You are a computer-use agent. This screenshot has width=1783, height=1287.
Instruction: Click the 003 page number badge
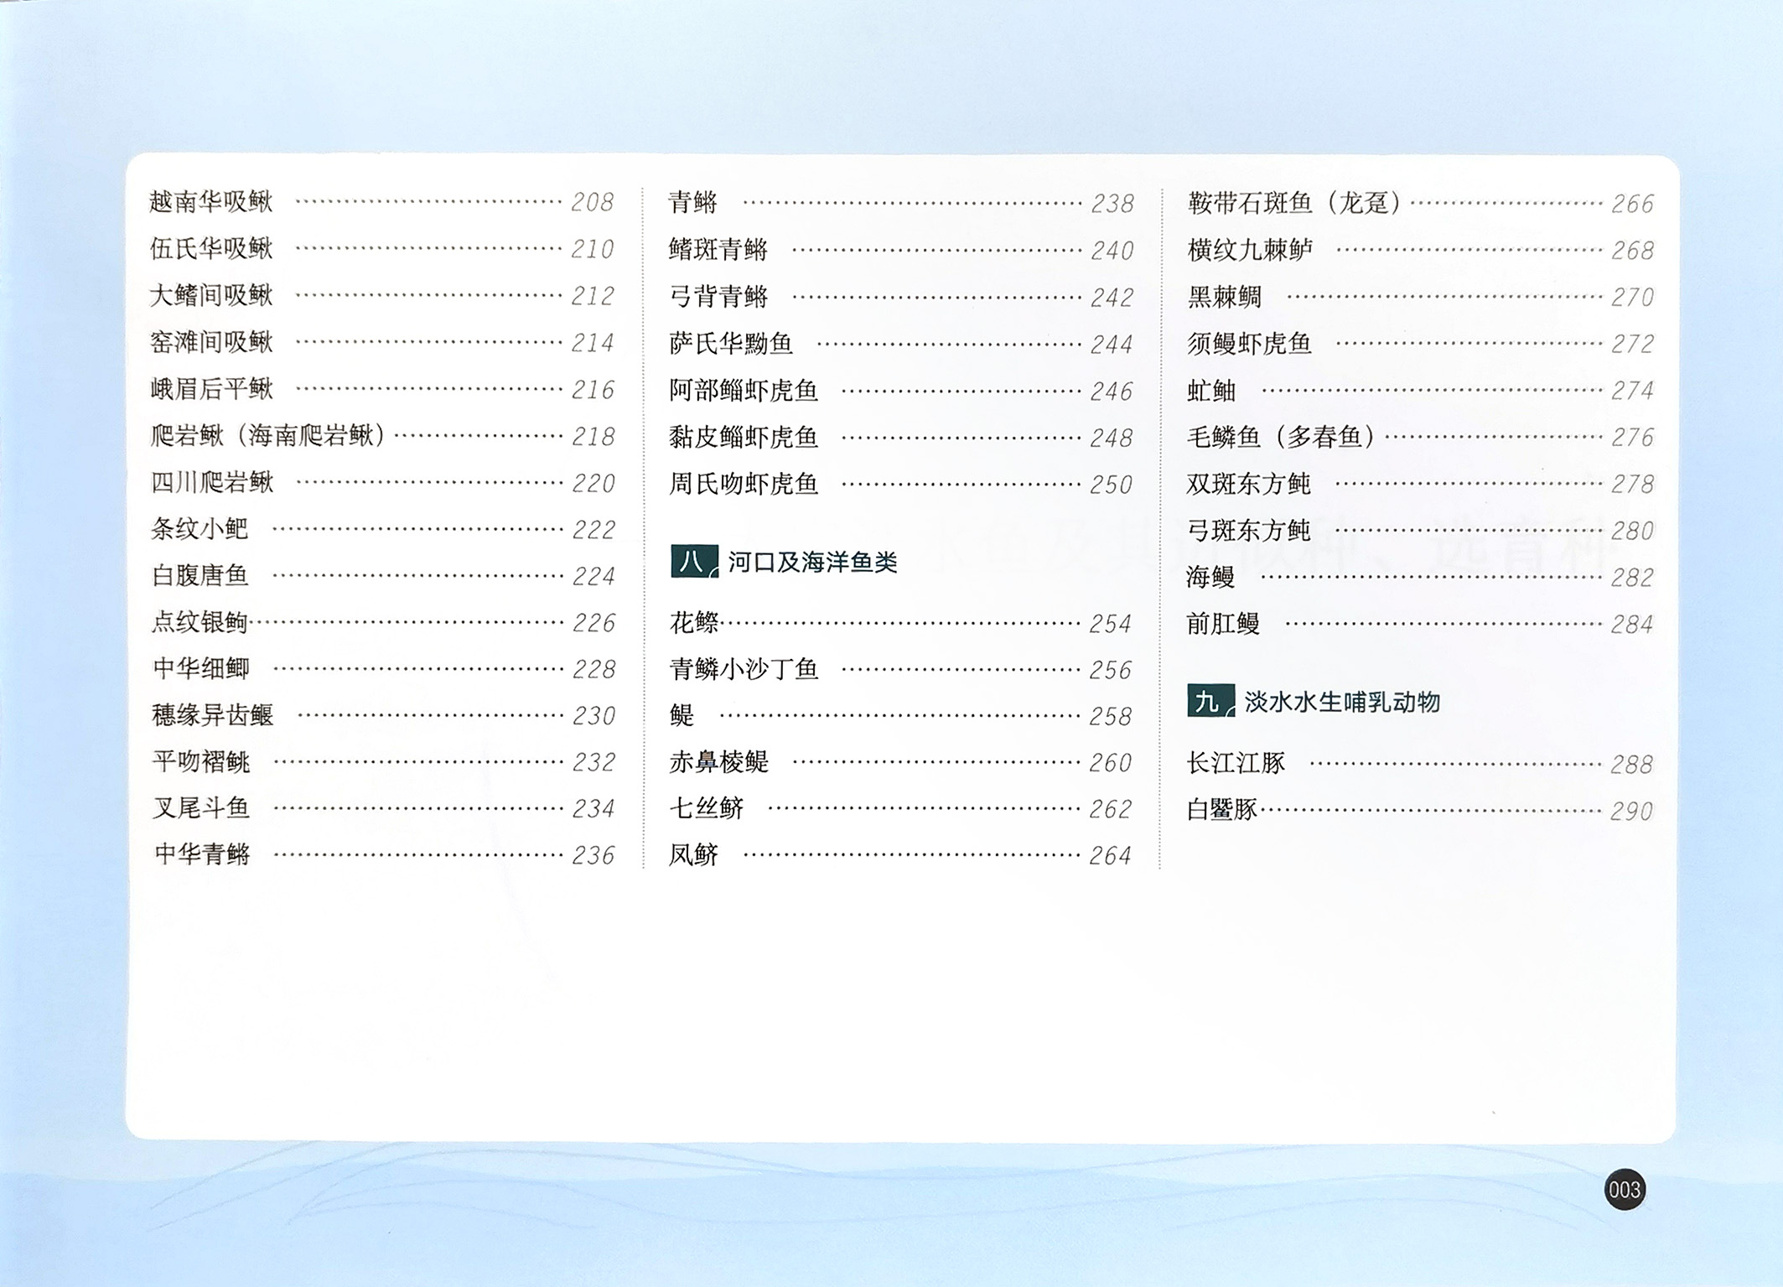tap(1624, 1190)
